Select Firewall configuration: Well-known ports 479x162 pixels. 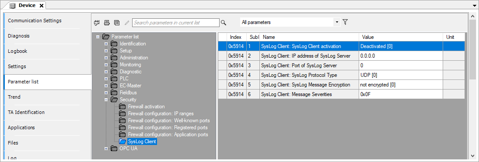click(169, 121)
